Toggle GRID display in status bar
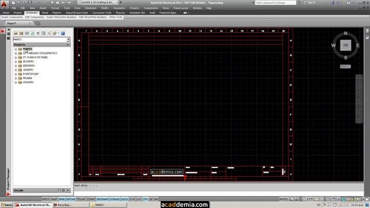This screenshot has height=208, width=370. [62, 199]
